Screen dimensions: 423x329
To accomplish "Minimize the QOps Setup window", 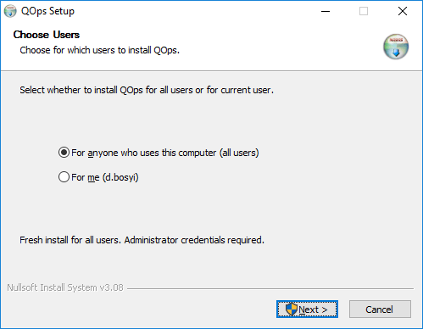I will [x=326, y=11].
